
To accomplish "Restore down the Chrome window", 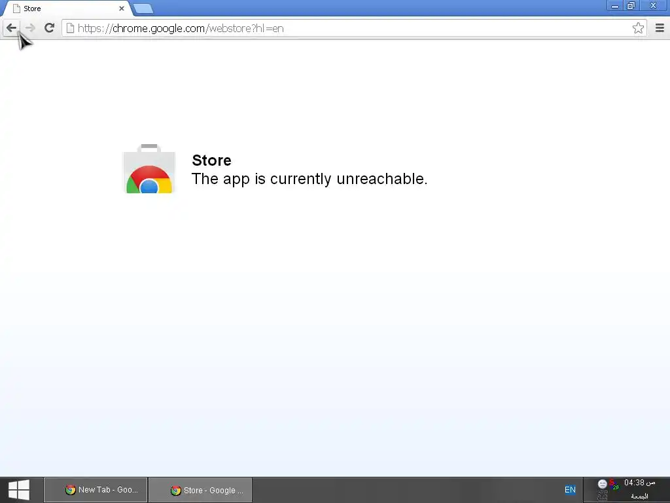I will tap(631, 5).
